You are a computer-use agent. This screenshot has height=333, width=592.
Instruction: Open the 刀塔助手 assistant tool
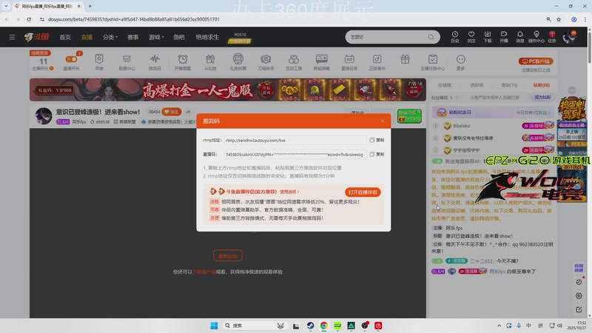tap(266, 62)
